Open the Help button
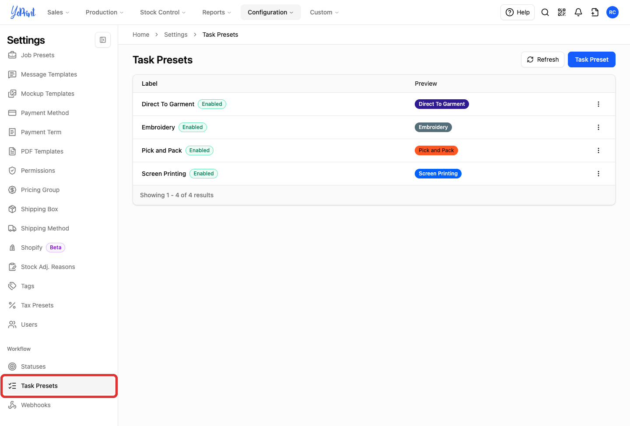The width and height of the screenshot is (630, 426). point(518,12)
